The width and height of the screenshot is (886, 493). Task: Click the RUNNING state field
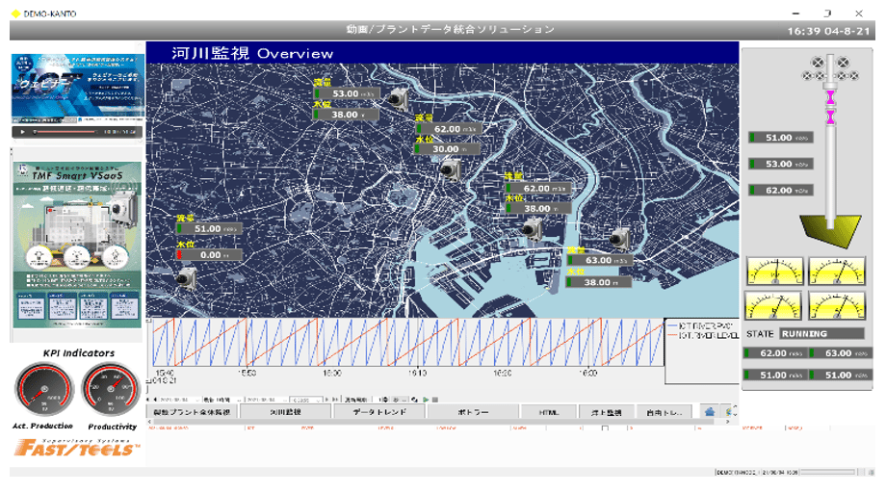coord(822,334)
